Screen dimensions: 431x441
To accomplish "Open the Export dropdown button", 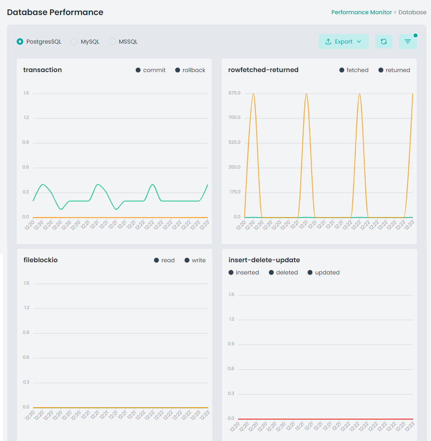I will [x=343, y=42].
